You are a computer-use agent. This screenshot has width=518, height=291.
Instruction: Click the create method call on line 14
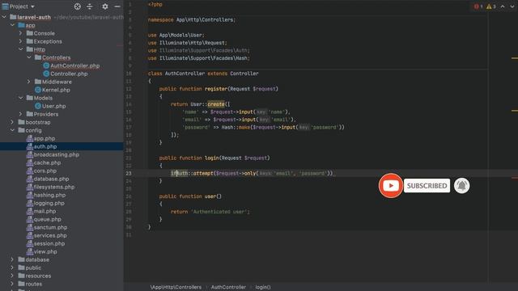point(216,104)
